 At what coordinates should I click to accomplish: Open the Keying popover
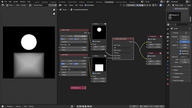click(x=19, y=106)
